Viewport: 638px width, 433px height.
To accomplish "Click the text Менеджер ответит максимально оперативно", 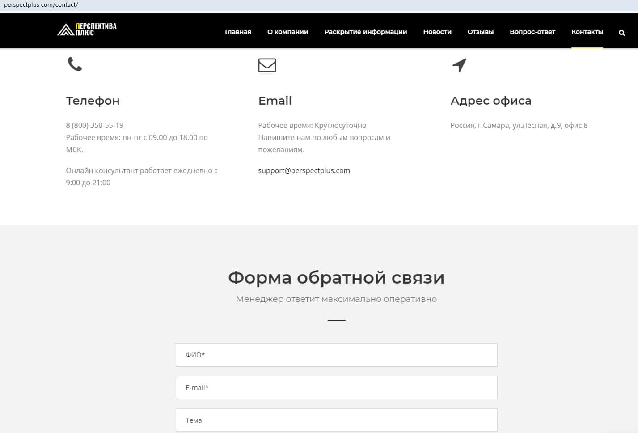I will coord(336,299).
